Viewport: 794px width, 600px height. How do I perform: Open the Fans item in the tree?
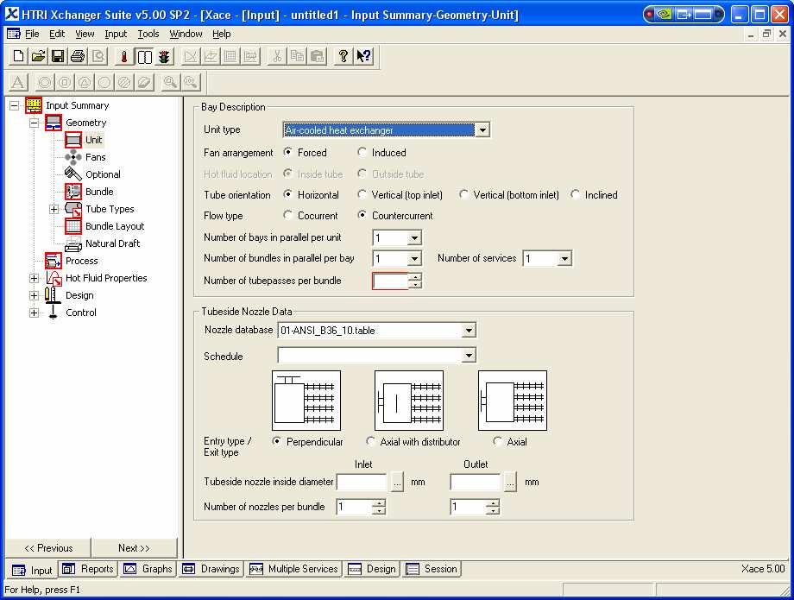click(x=95, y=157)
